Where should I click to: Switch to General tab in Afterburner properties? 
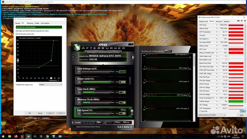click(17, 23)
